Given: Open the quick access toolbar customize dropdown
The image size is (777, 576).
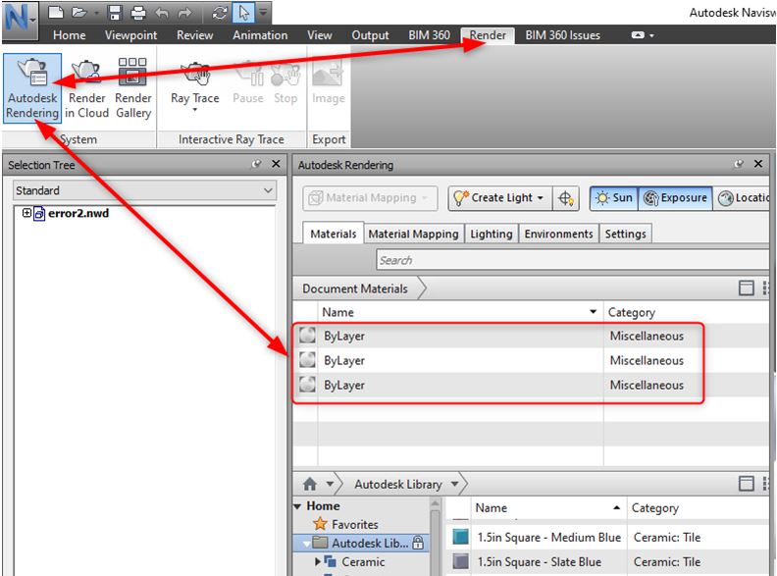Looking at the screenshot, I should (263, 13).
